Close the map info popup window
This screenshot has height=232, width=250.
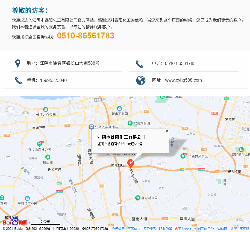[x=167, y=131]
